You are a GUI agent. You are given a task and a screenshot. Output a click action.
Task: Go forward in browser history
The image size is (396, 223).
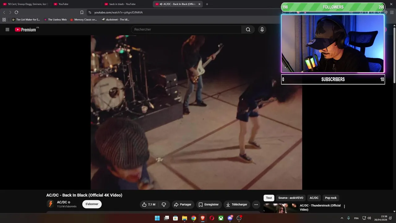click(10, 12)
